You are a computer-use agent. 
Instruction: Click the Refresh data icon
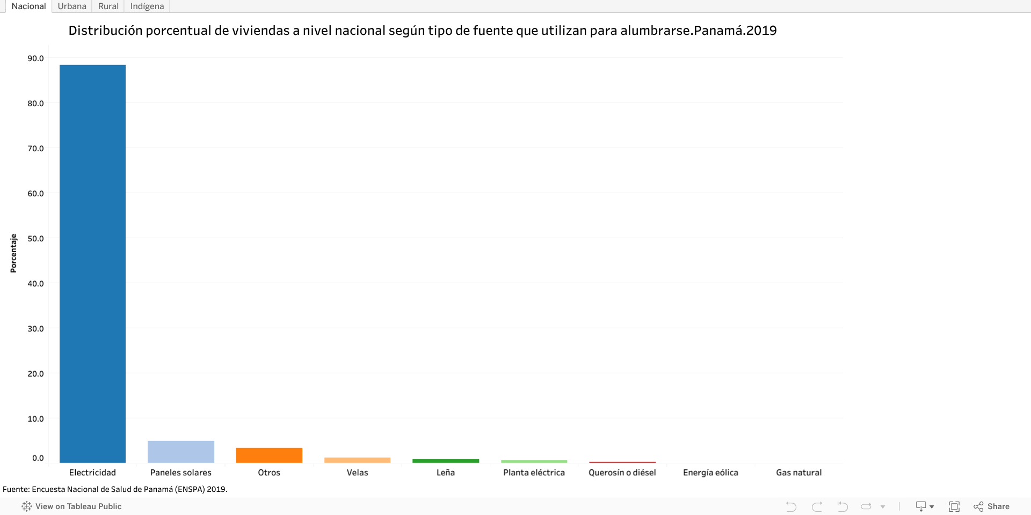click(x=866, y=506)
